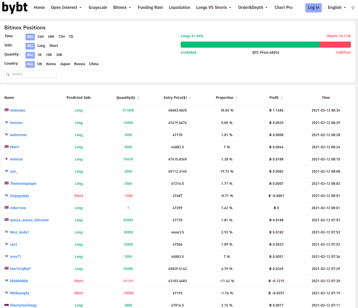Filter Time to 7D

tap(71, 37)
